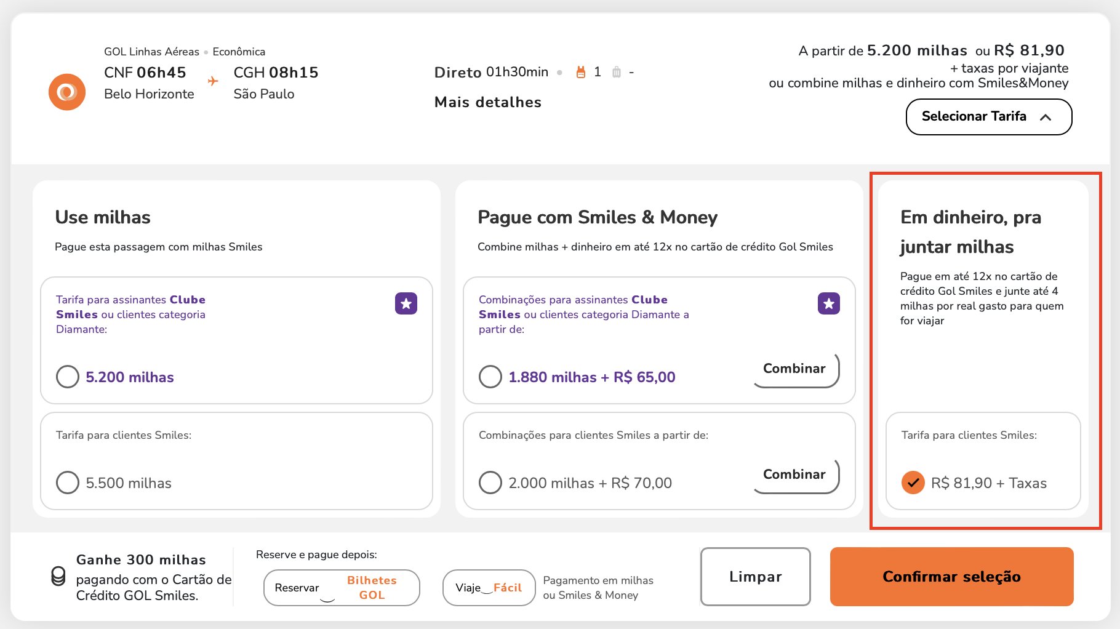Click the orange carry-on baggage icon
Image resolution: width=1120 pixels, height=629 pixels.
click(580, 72)
